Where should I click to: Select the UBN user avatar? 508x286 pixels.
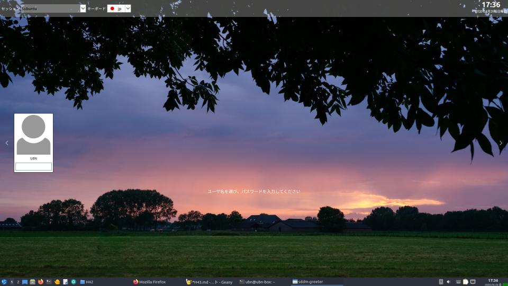pos(33,135)
